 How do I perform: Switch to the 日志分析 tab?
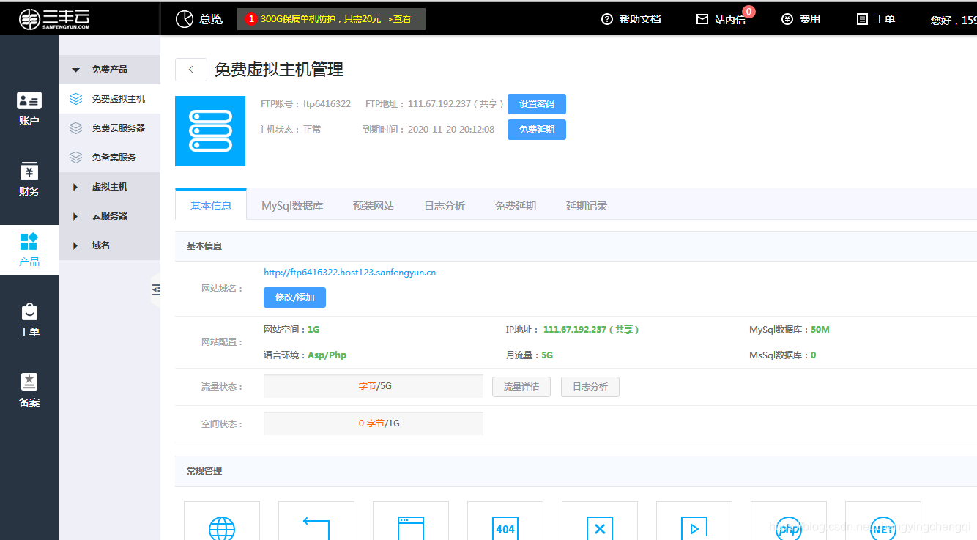click(445, 206)
